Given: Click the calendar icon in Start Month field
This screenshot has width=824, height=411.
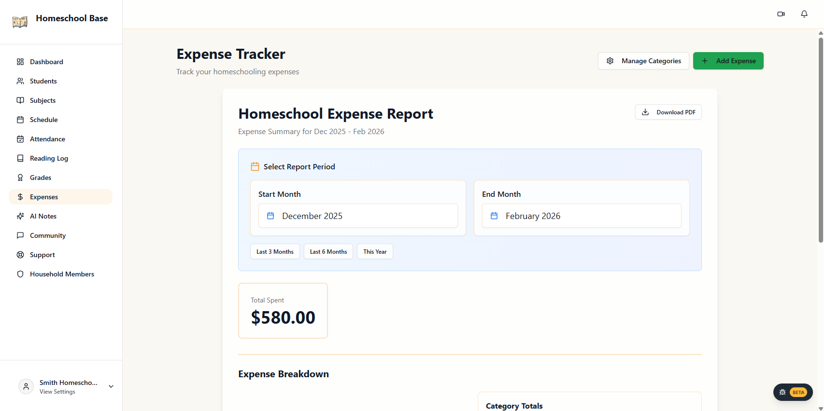Looking at the screenshot, I should point(270,216).
